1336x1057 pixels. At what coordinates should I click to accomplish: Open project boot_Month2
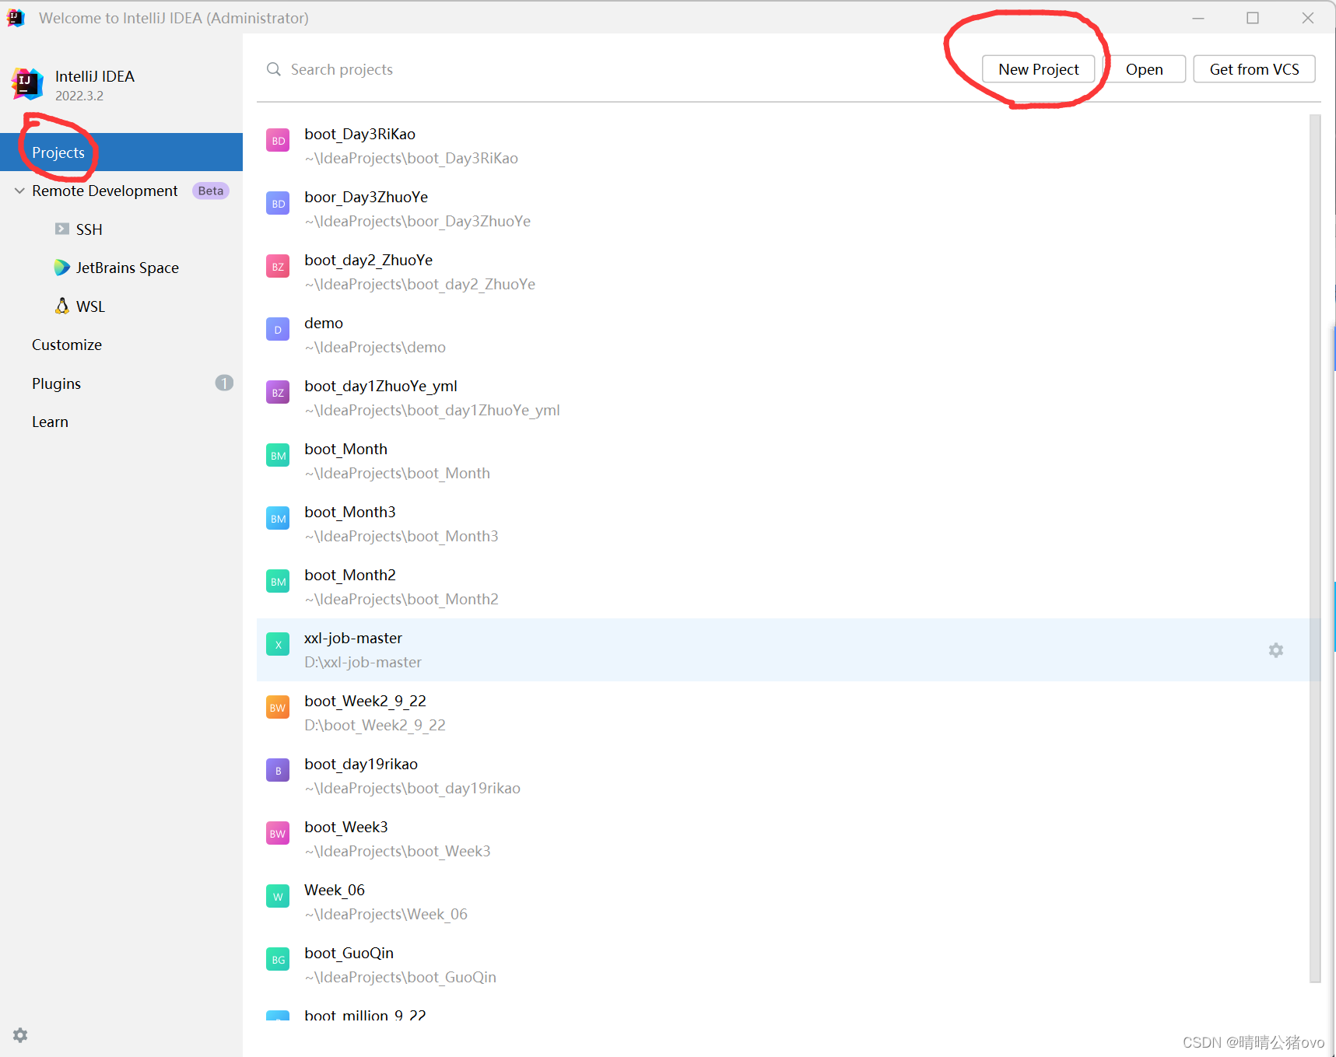(782, 586)
